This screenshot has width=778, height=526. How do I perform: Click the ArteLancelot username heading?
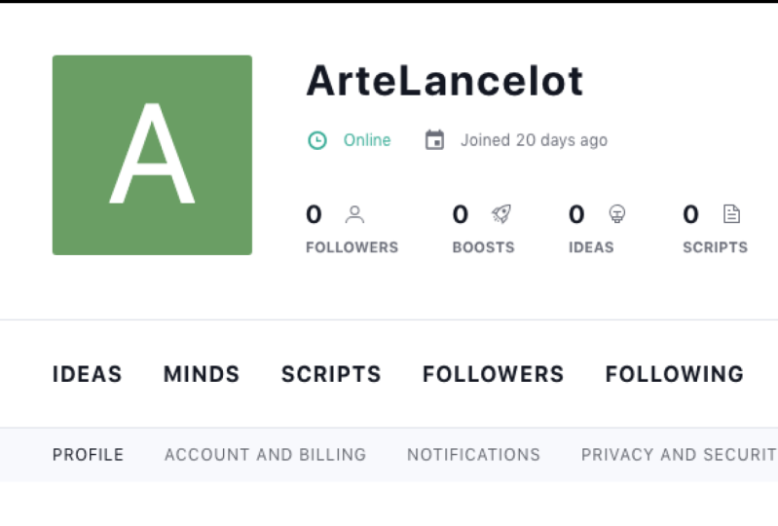pyautogui.click(x=445, y=81)
